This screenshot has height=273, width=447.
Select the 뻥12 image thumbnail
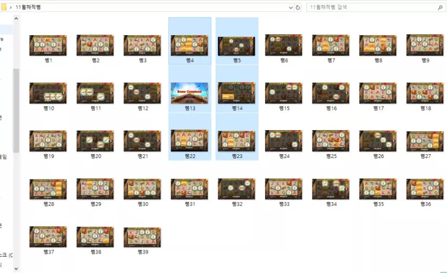(143, 93)
